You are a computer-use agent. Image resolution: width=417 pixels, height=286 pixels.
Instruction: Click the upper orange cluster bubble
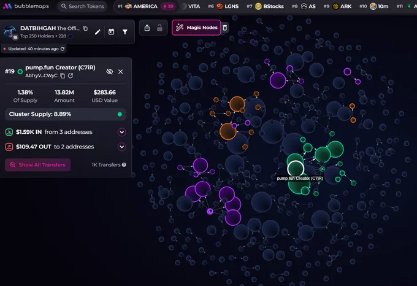(237, 104)
